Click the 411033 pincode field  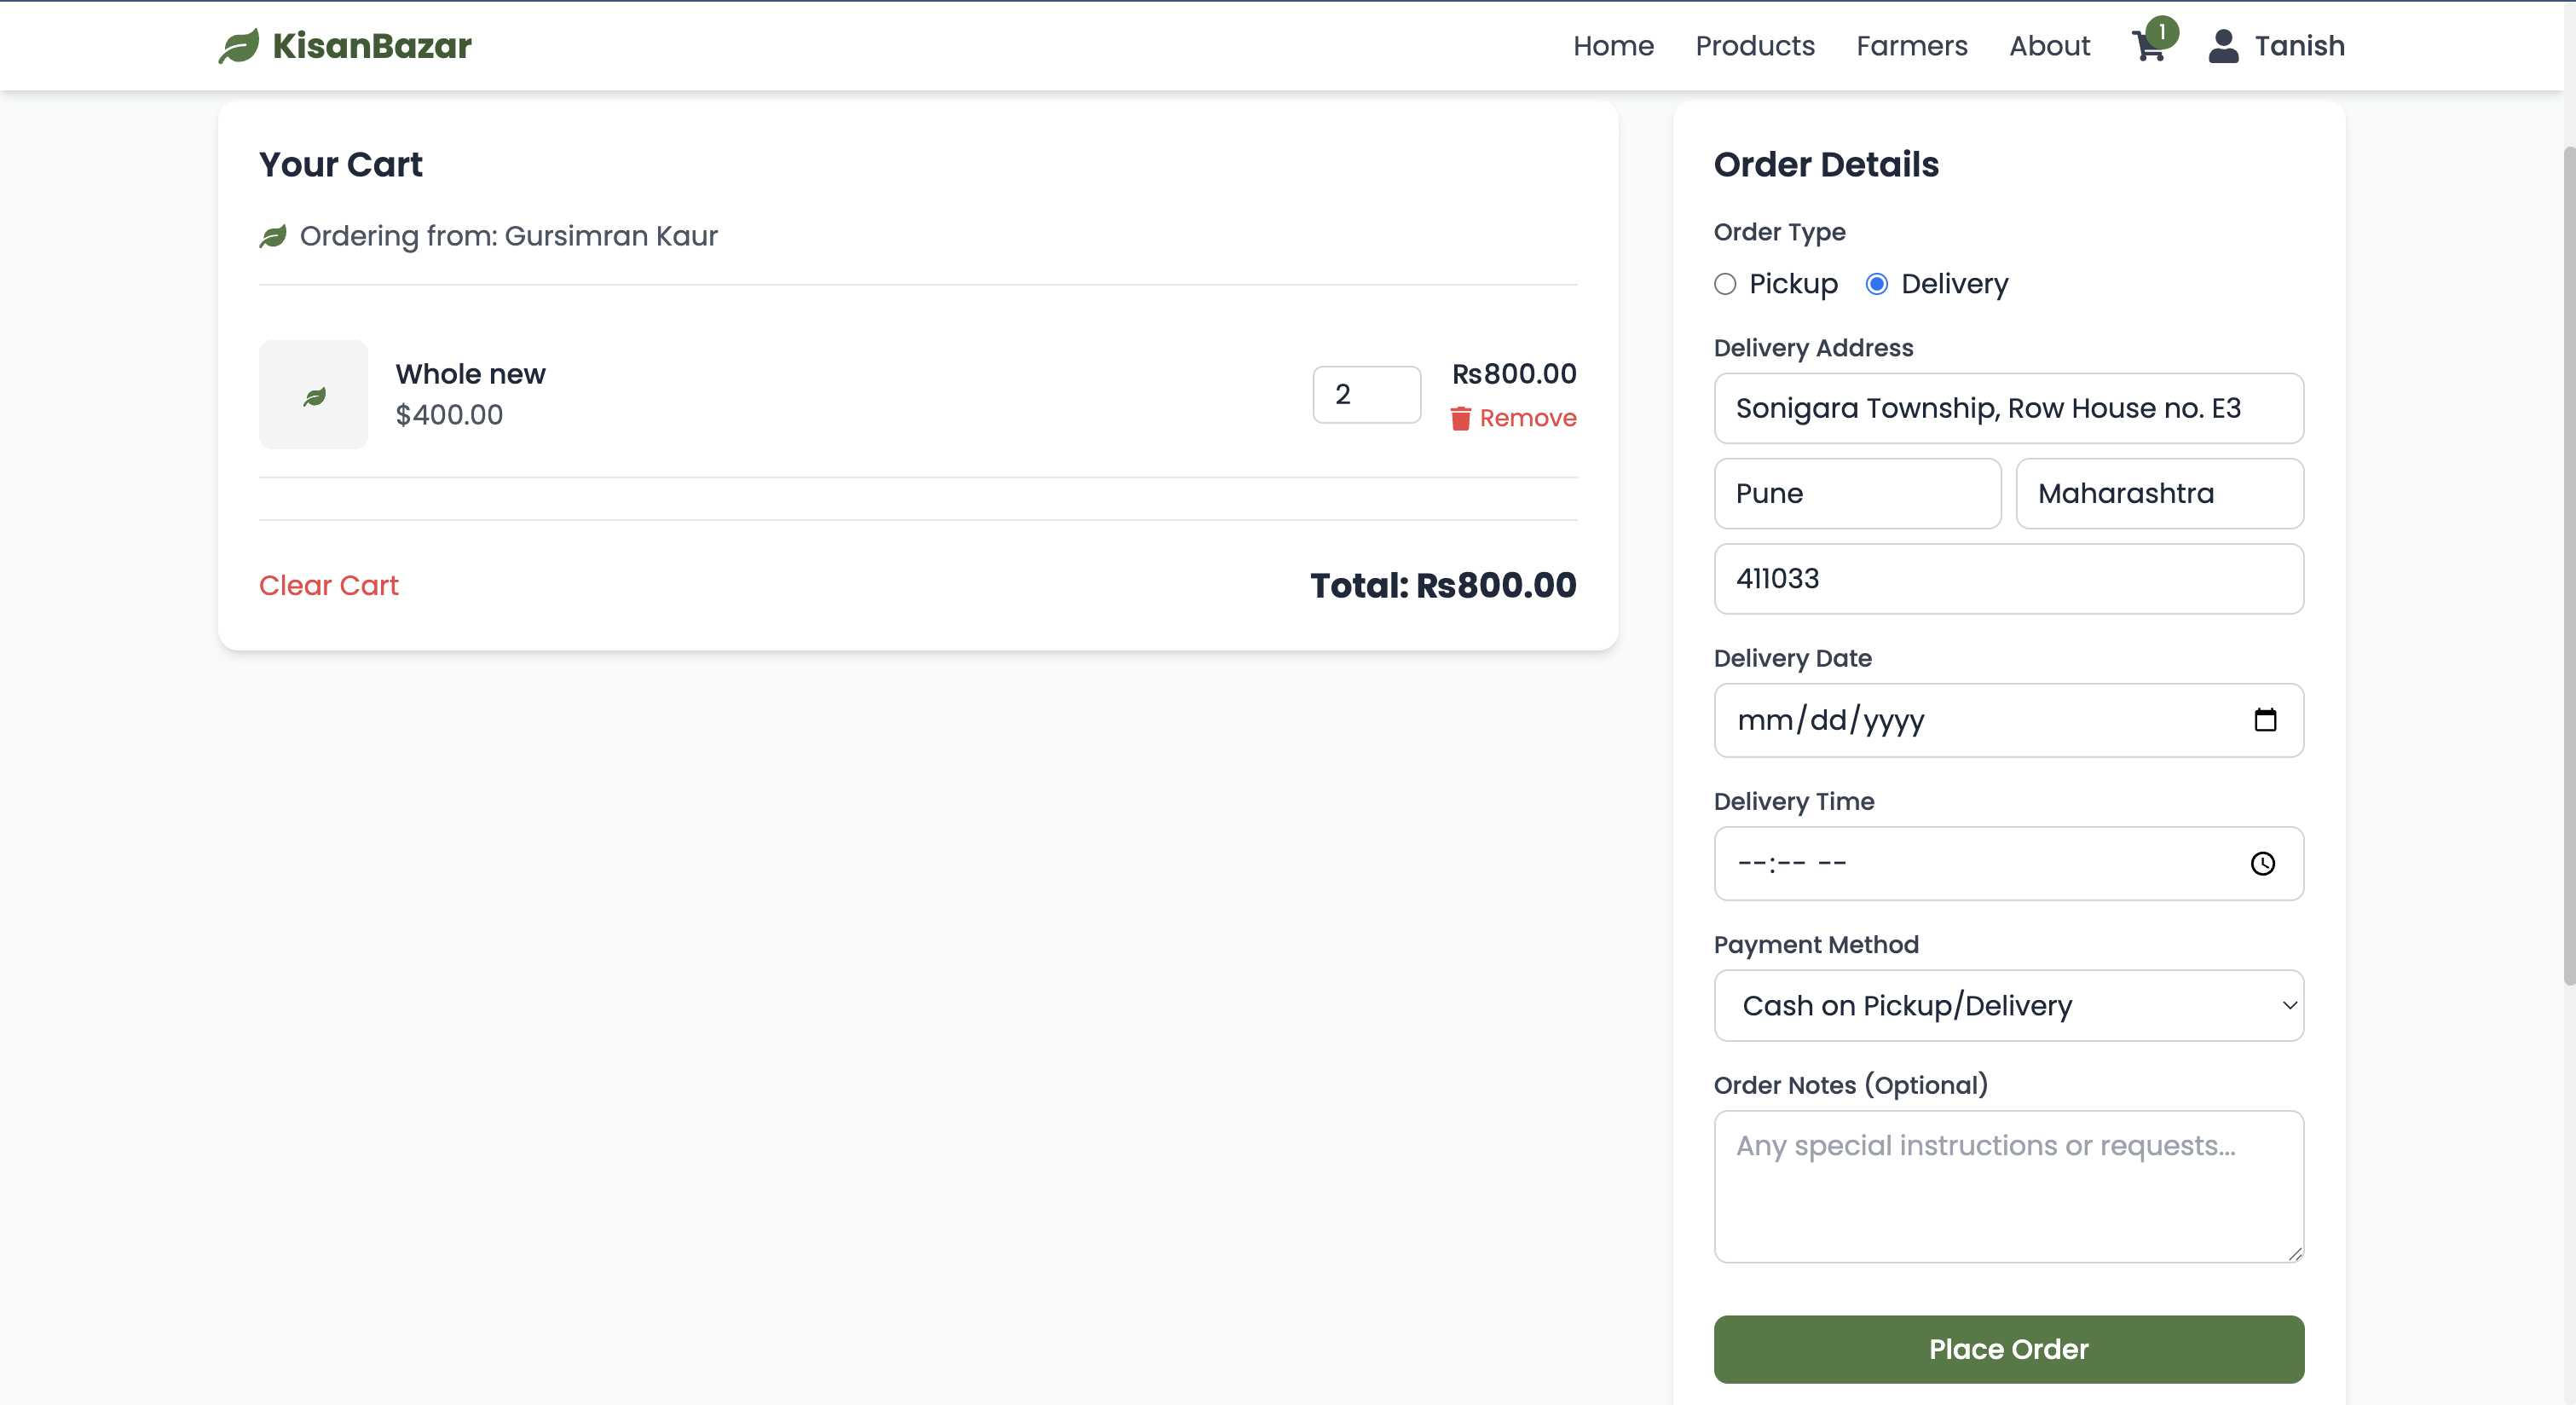coord(2008,578)
